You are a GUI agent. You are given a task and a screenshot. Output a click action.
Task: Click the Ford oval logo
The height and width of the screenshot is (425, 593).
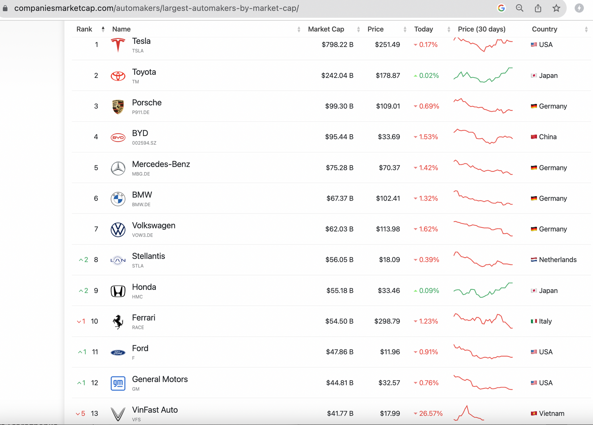(118, 352)
